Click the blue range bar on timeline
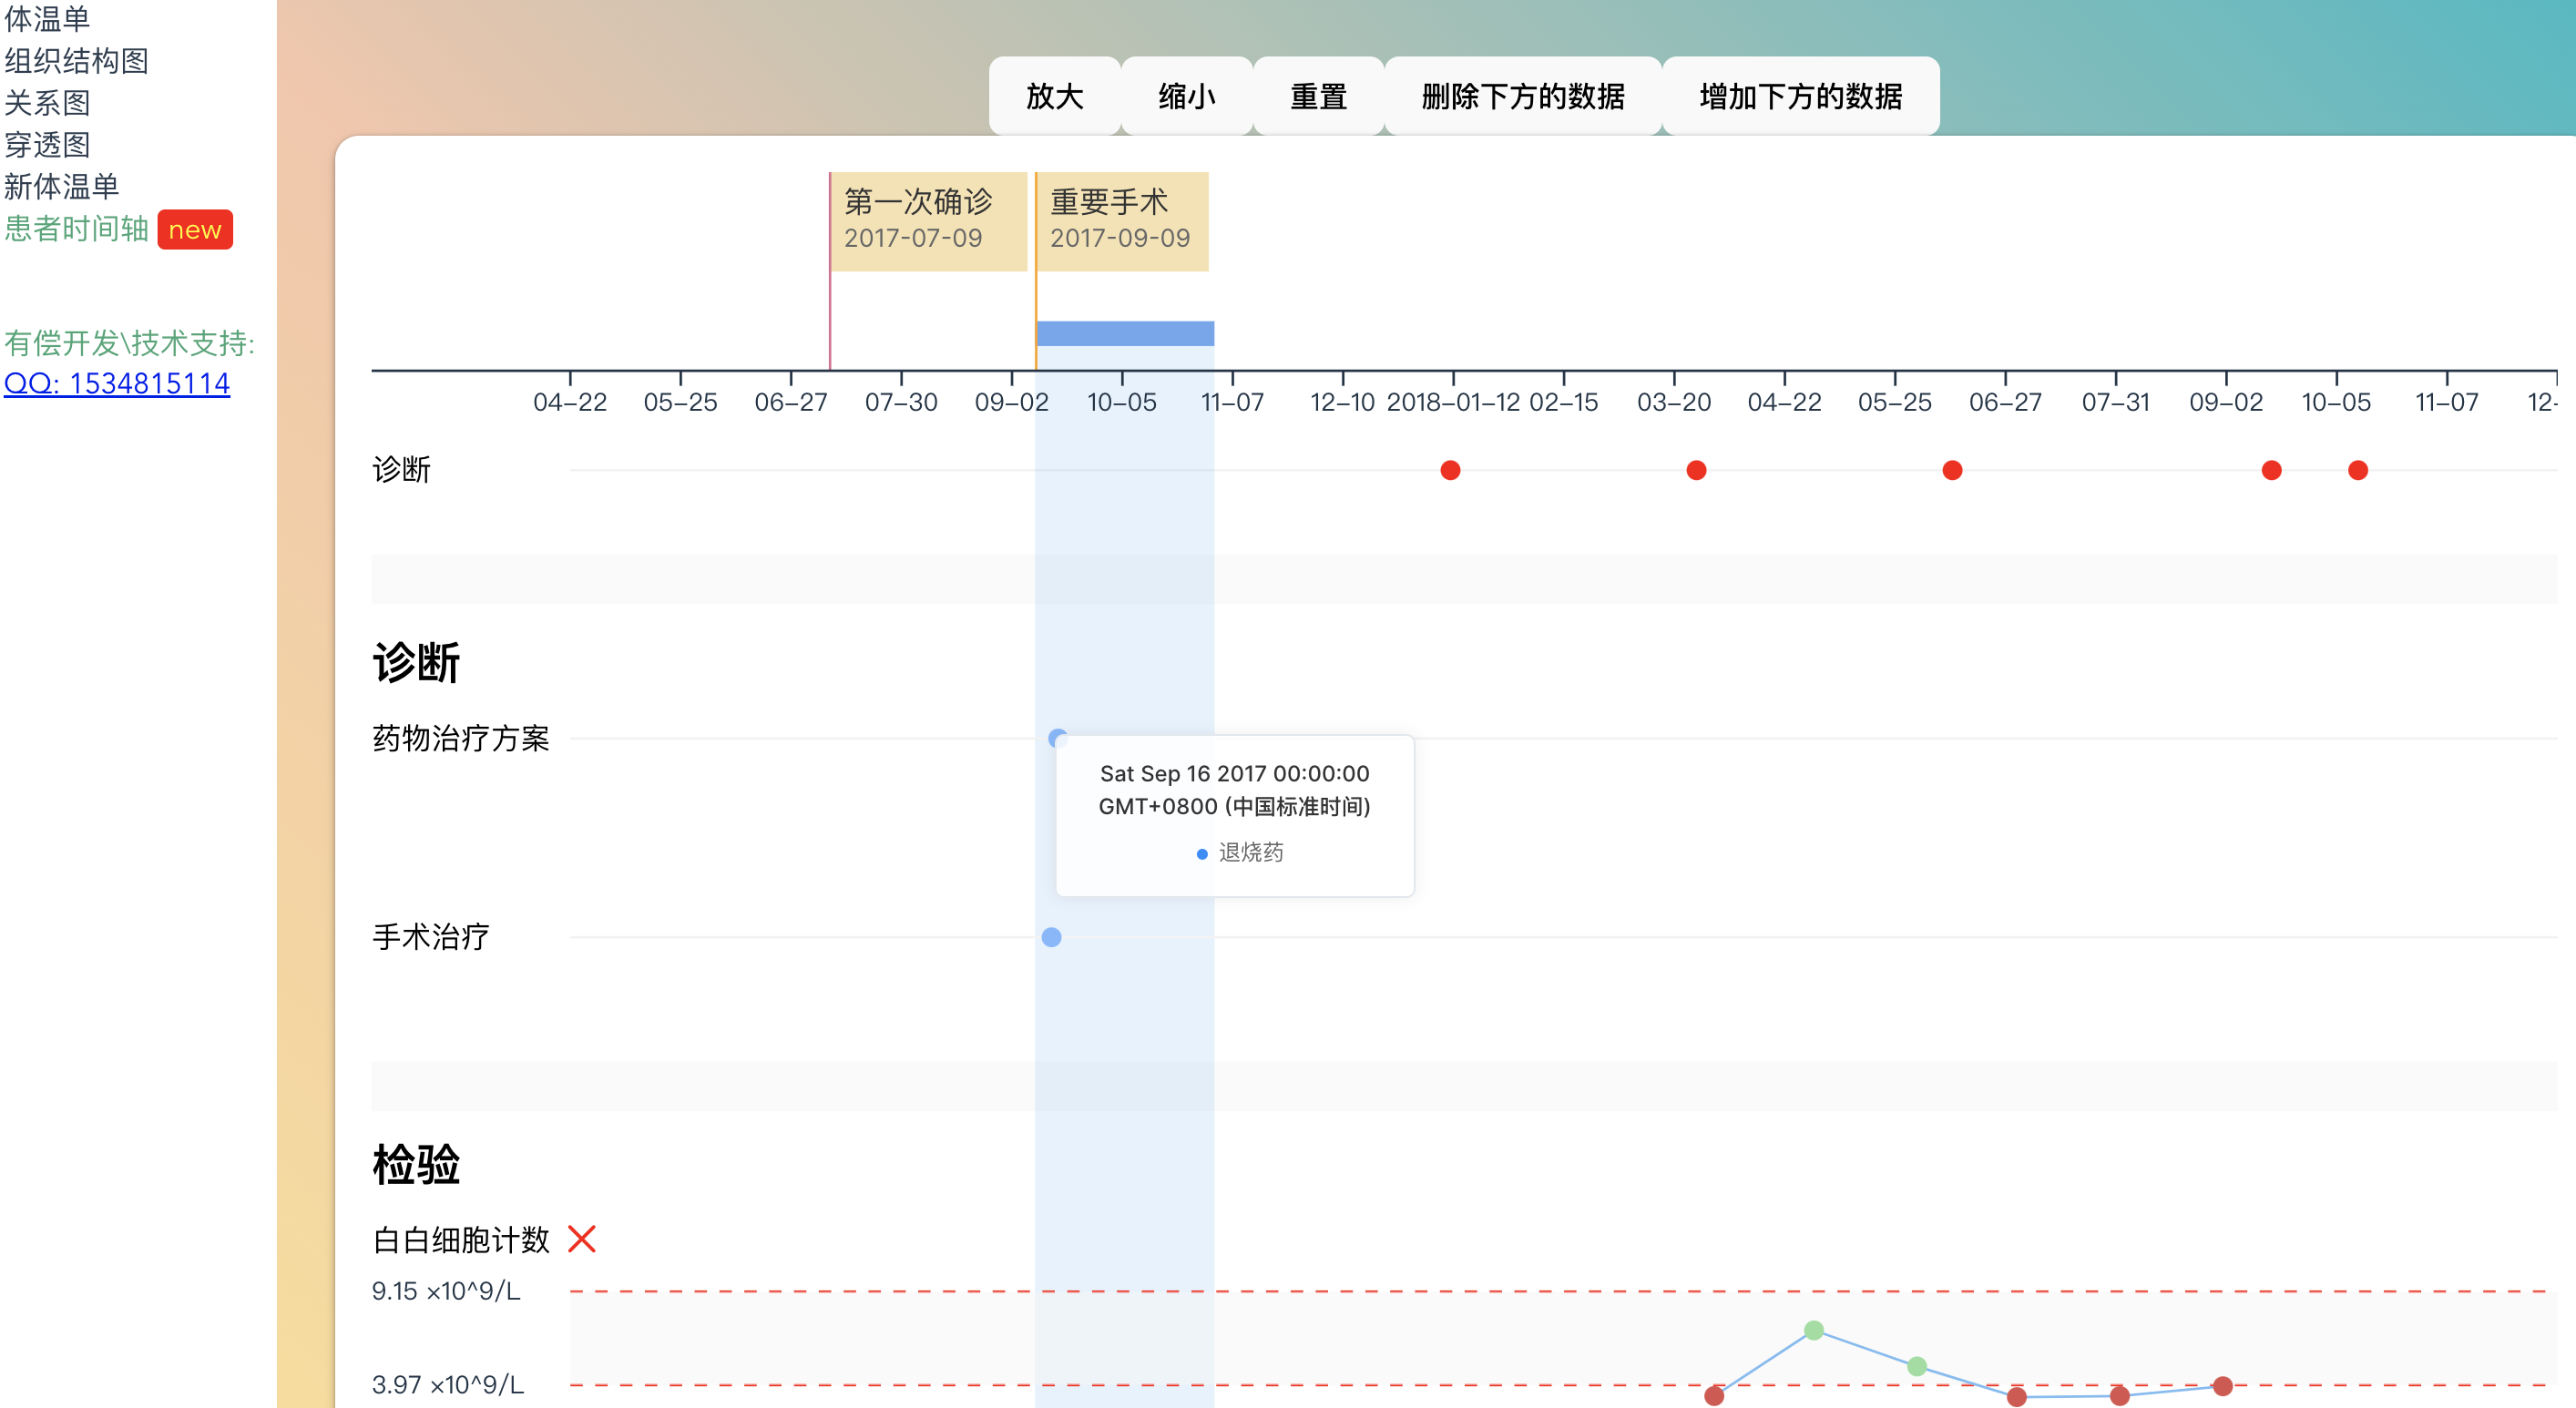This screenshot has width=2576, height=1408. (x=1125, y=333)
